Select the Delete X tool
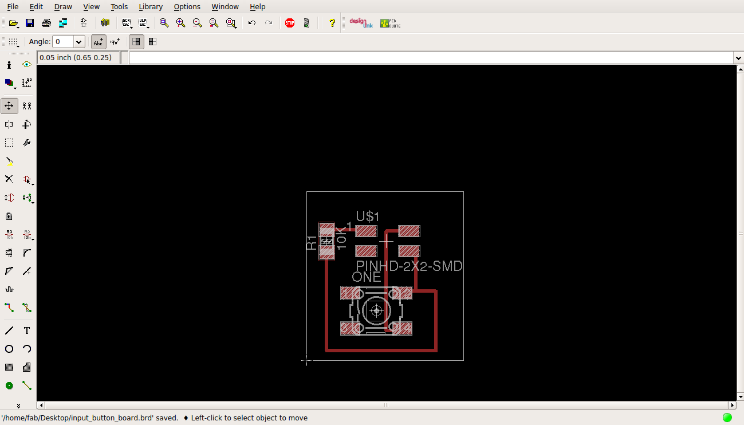 point(9,179)
